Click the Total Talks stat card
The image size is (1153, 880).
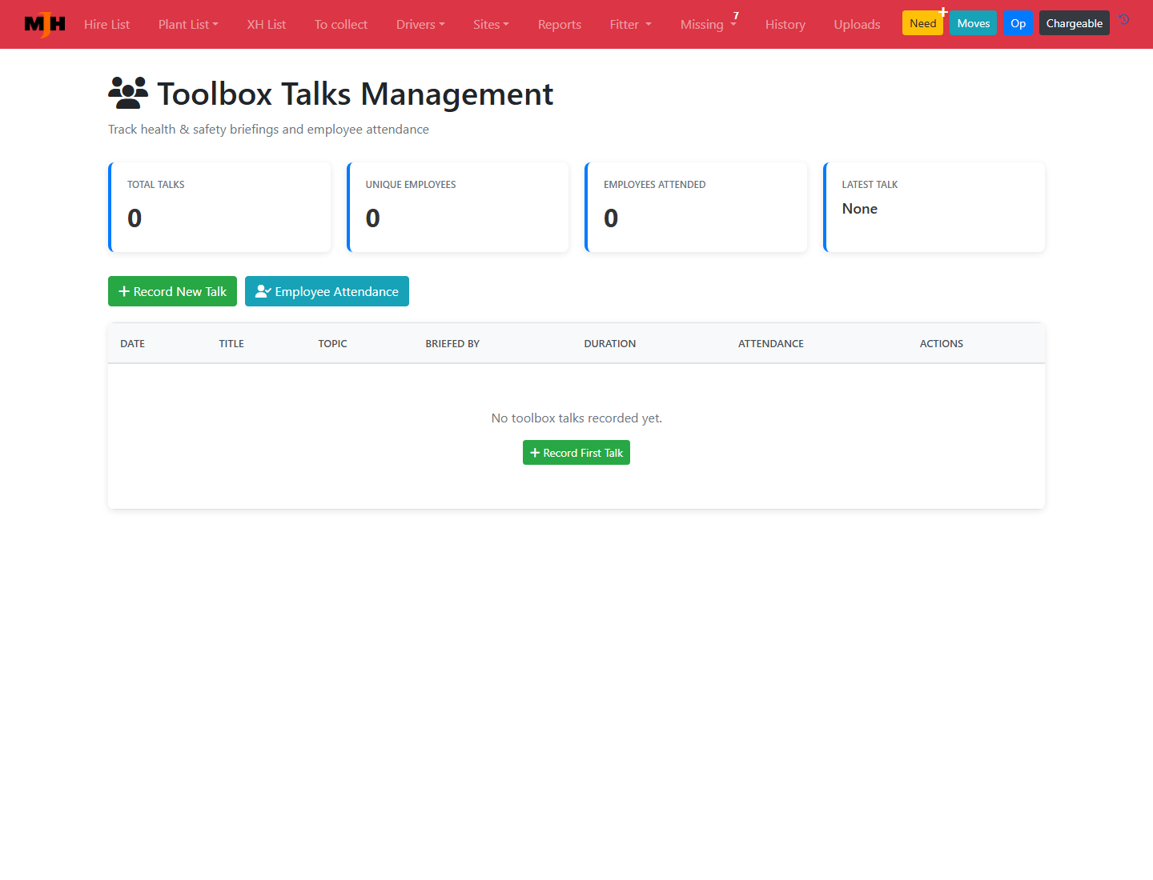[219, 207]
